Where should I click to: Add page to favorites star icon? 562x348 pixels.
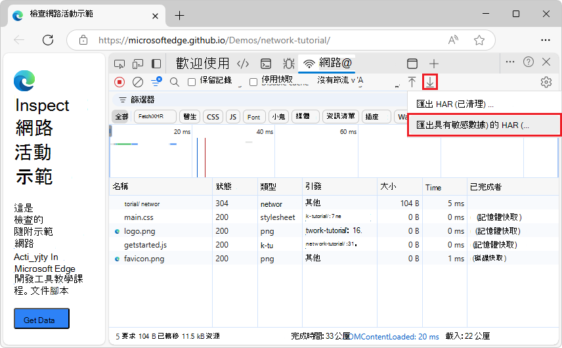tap(479, 40)
